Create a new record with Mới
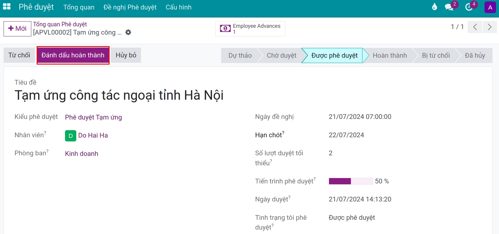 click(17, 29)
